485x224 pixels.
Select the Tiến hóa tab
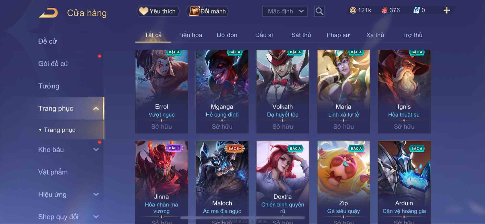190,35
